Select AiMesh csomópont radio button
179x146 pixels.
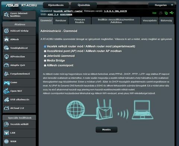45,65
